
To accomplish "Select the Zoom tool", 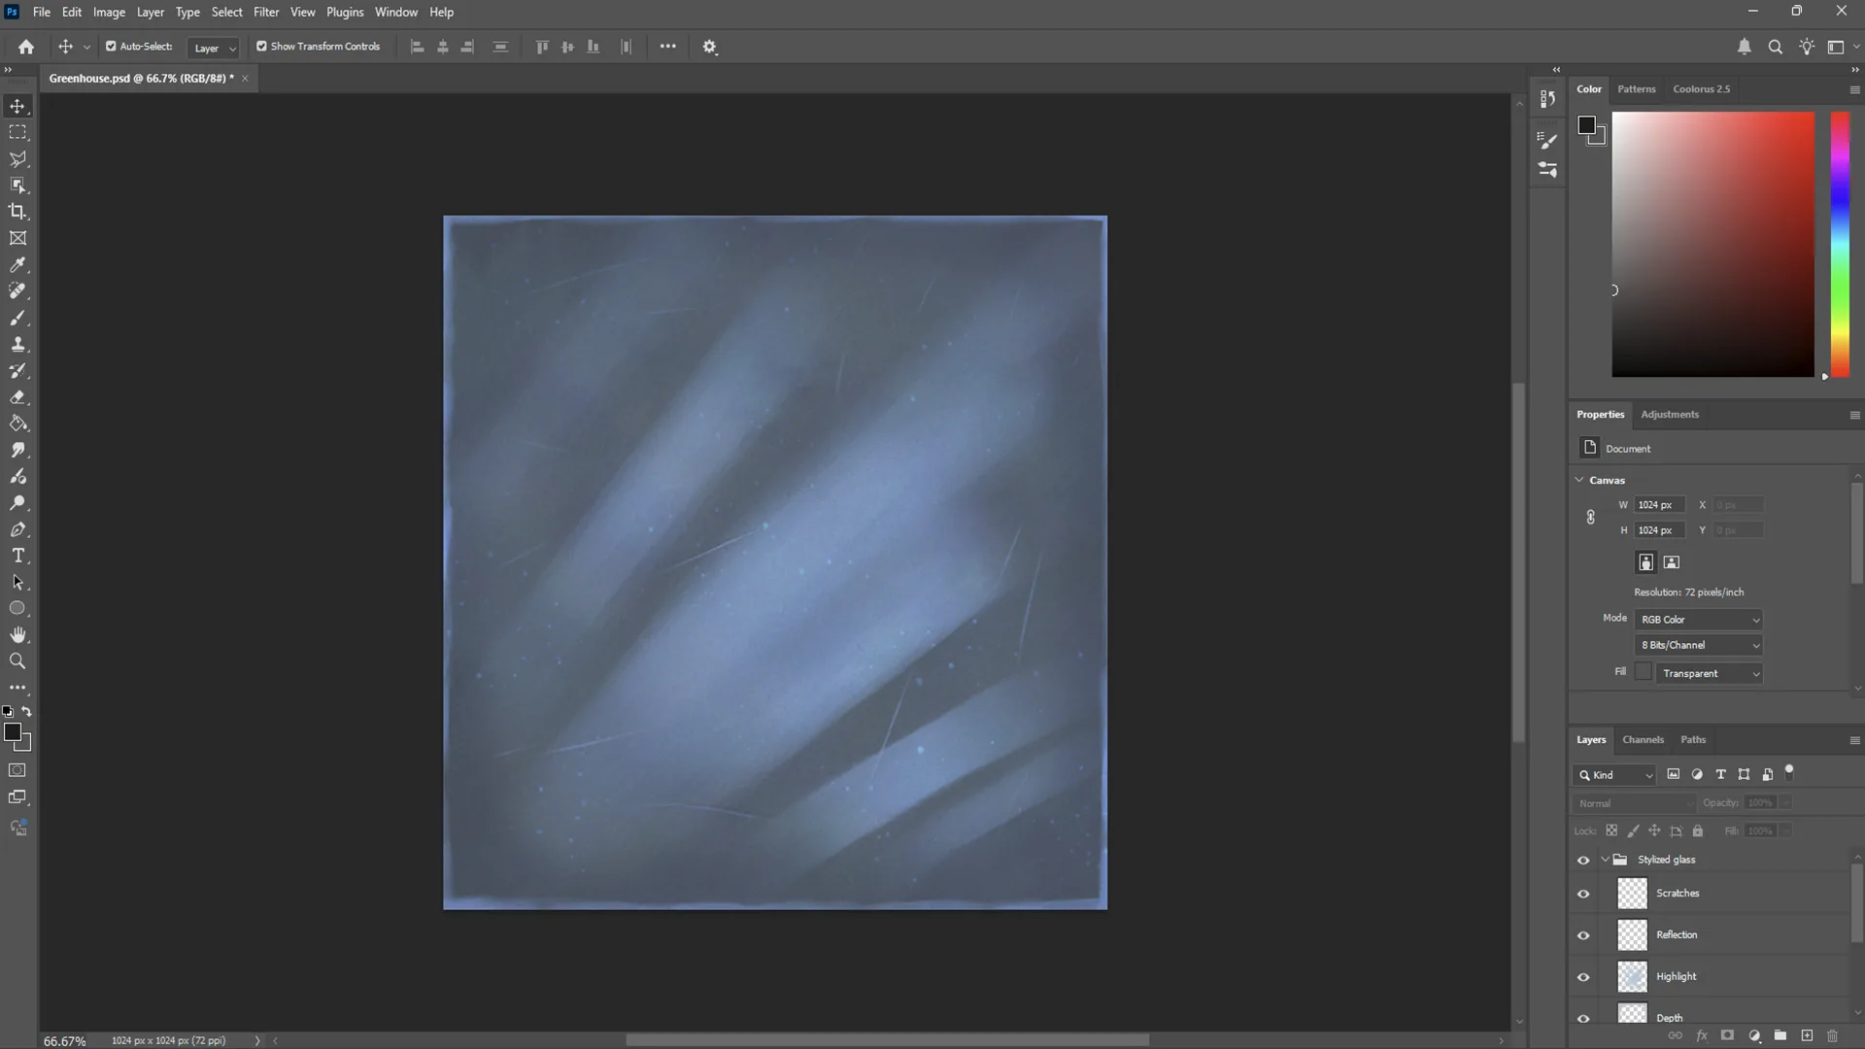I will click(17, 661).
